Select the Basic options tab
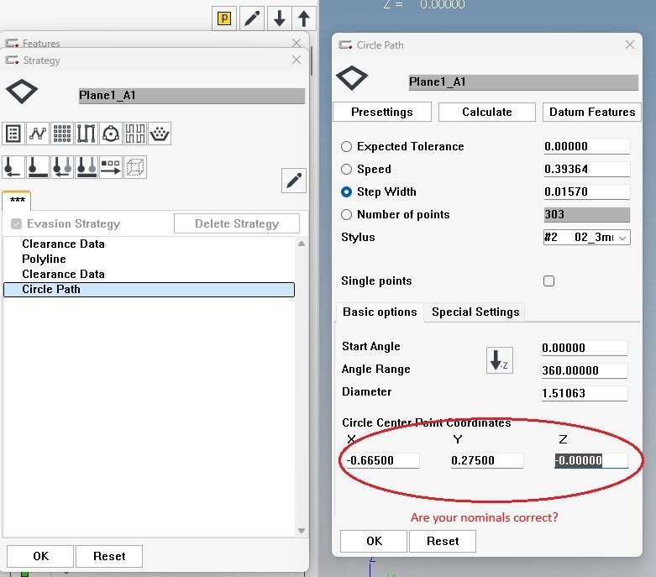This screenshot has height=577, width=656. click(x=380, y=312)
